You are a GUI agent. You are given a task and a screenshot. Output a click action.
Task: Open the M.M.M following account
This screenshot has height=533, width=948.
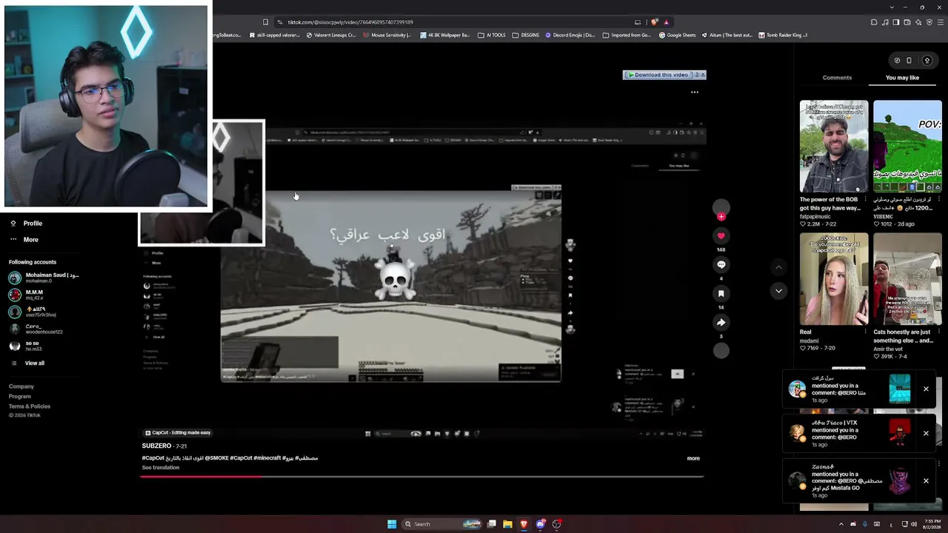[x=26, y=295]
